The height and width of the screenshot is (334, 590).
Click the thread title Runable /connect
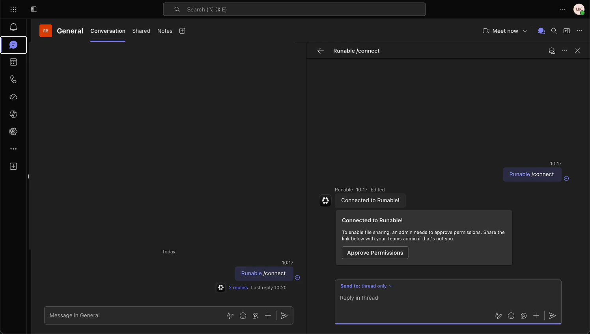click(357, 51)
